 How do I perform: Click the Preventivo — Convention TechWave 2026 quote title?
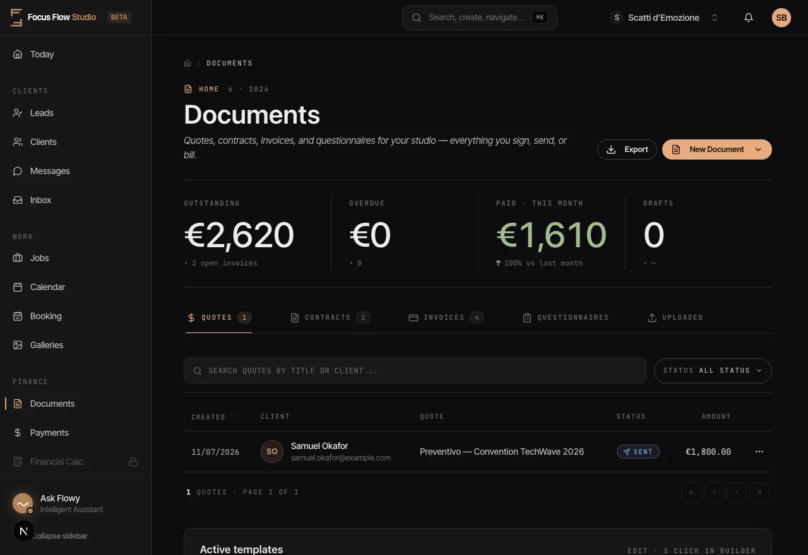pos(502,452)
